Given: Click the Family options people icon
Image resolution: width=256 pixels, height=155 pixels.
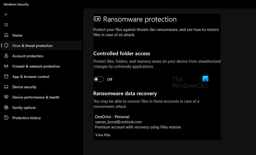Looking at the screenshot, I should [x=6, y=108].
